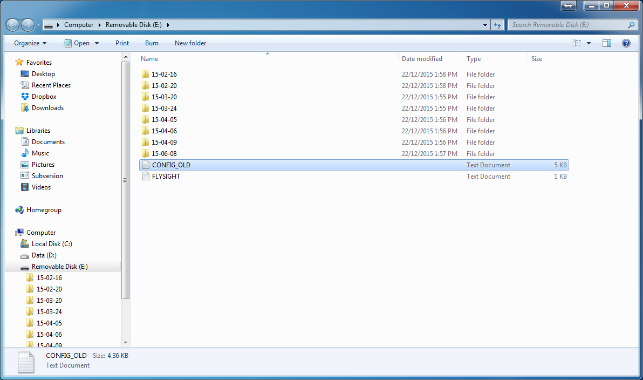Click Print in the toolbar
Viewport: 643px width, 380px height.
coord(122,43)
